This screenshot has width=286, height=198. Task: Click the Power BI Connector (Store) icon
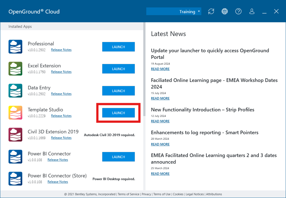tap(15, 179)
